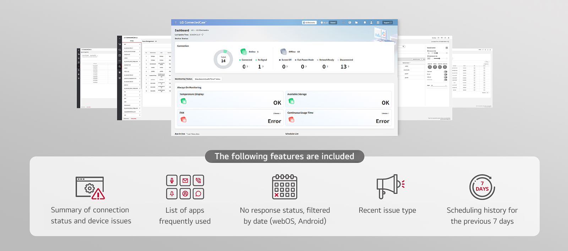The height and width of the screenshot is (251, 568).
Task: Click the Support button
Action: (387, 22)
